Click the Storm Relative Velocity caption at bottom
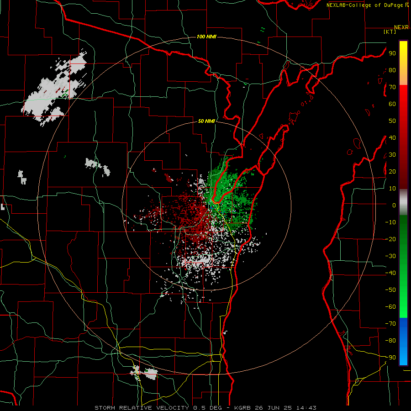411x411 pixels. pos(205,408)
